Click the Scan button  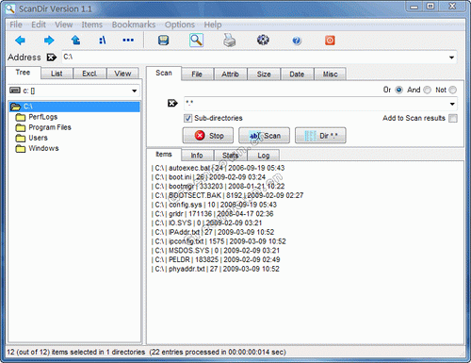click(264, 136)
